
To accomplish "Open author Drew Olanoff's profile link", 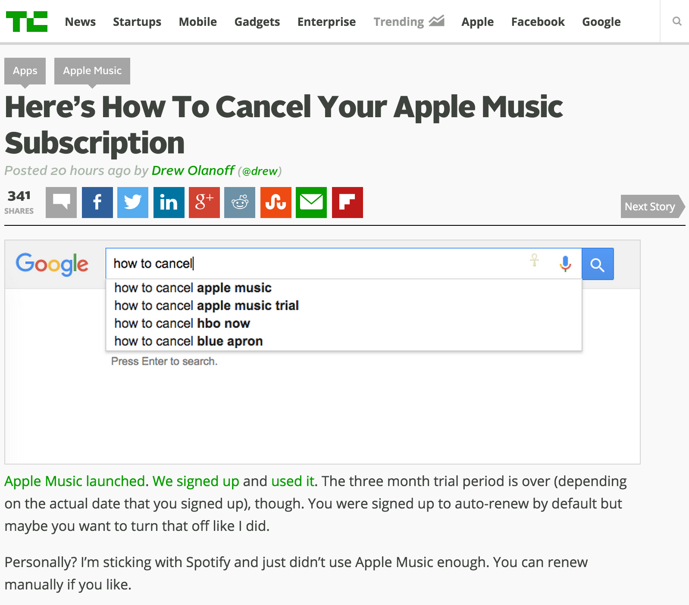I will tap(193, 171).
